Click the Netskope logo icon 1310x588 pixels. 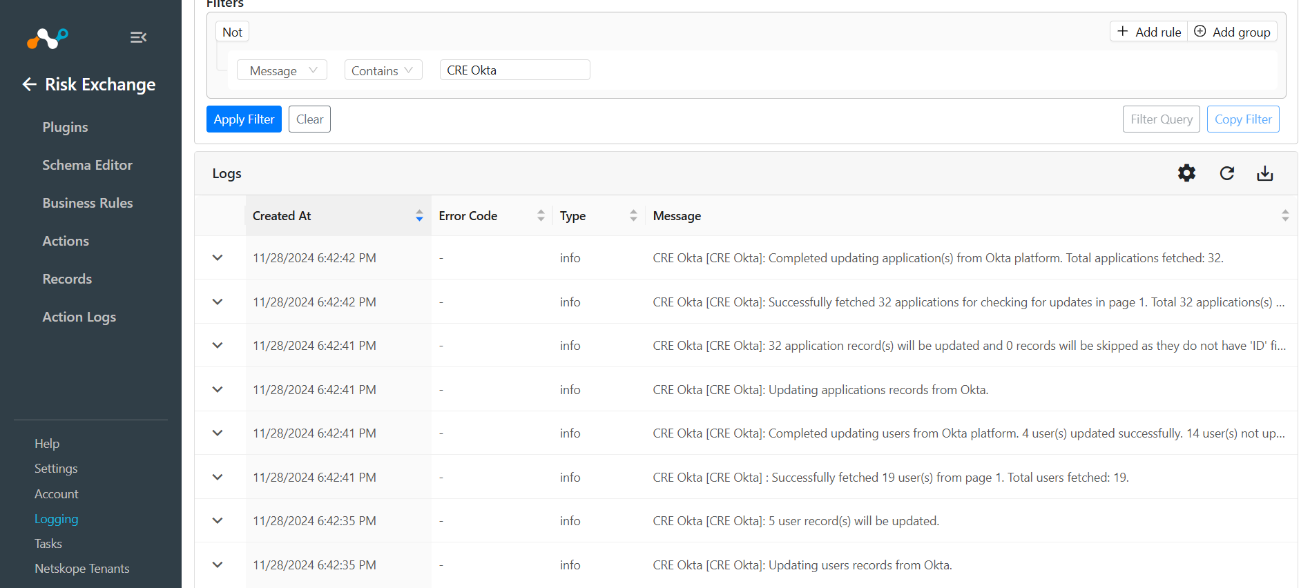point(47,38)
